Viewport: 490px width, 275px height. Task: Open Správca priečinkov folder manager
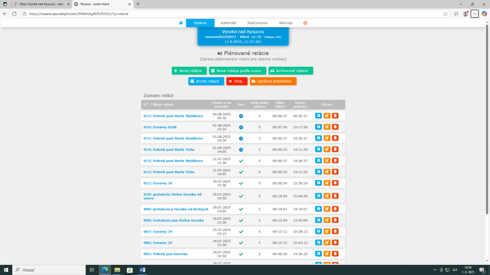[273, 81]
